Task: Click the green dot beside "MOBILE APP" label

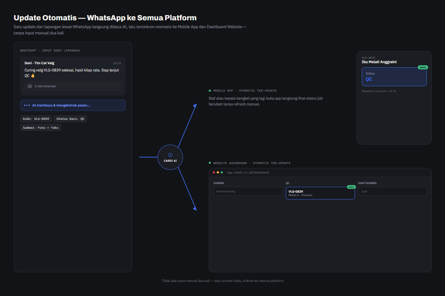Action: (x=210, y=91)
